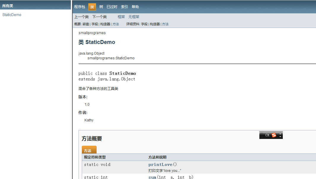Click the 打印文字 "love you..." description
Screen dimensions: 316x179
(165, 171)
